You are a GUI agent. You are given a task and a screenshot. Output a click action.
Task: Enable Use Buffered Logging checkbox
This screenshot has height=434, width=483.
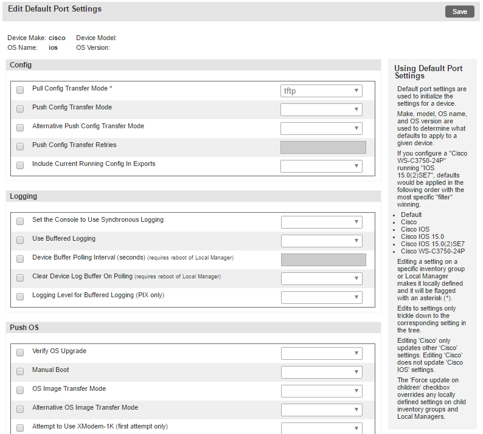click(20, 240)
